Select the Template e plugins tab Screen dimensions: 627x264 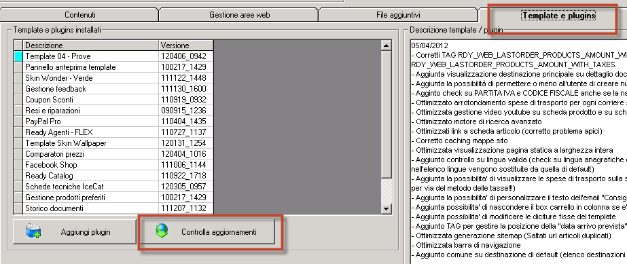tap(558, 16)
